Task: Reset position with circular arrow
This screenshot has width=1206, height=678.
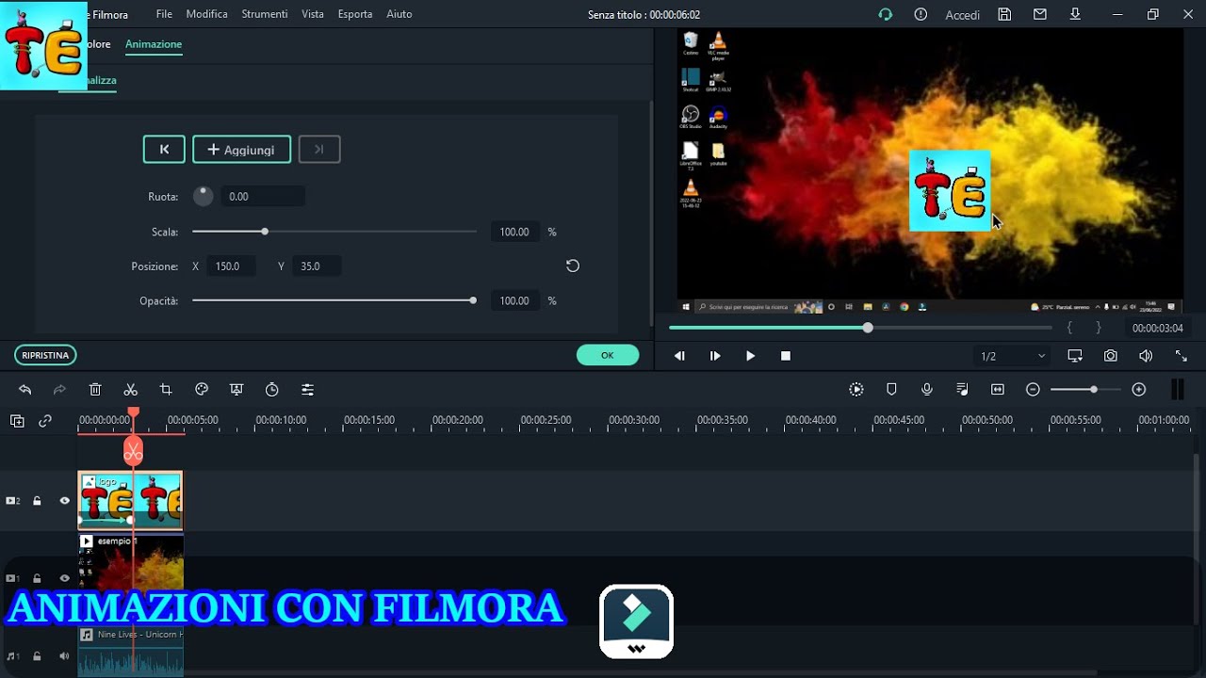Action: (x=572, y=266)
